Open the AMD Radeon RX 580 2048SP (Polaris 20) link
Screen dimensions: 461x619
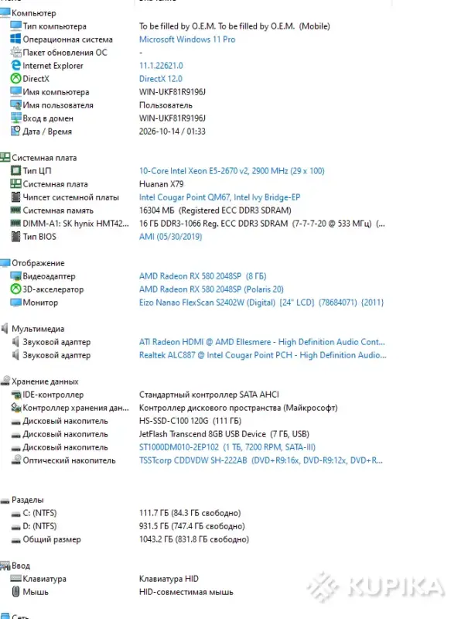pos(212,289)
